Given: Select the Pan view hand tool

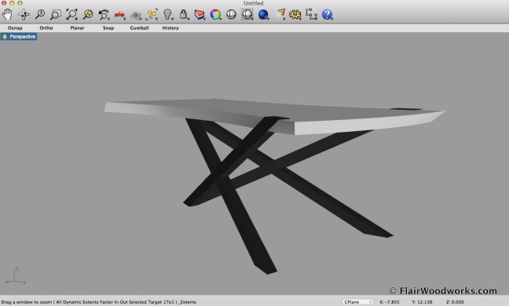Looking at the screenshot, I should pos(7,14).
